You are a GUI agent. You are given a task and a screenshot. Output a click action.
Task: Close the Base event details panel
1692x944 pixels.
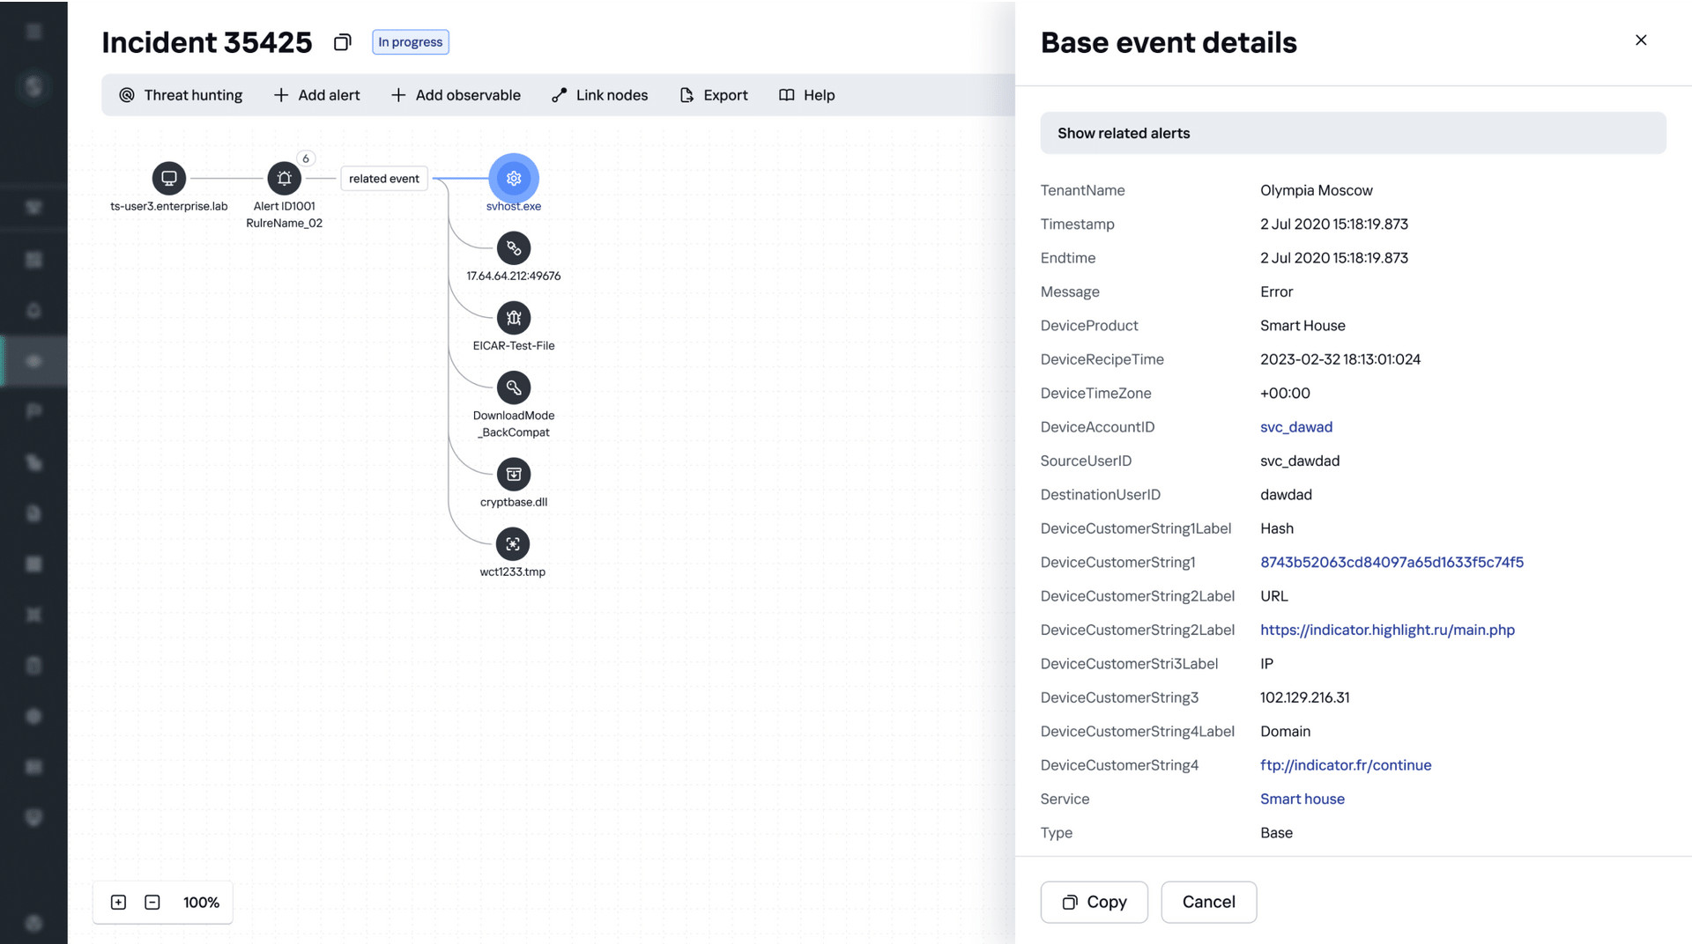pos(1641,41)
